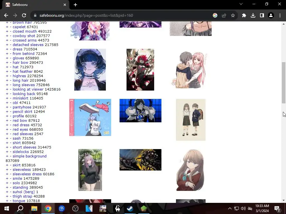This screenshot has width=286, height=214.
Task: Click scrollbar down arrow
Action: pyautogui.click(x=283, y=201)
